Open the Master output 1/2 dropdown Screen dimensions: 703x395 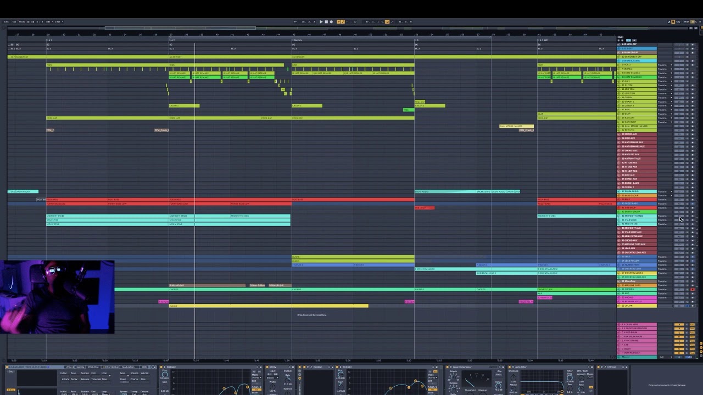click(665, 357)
